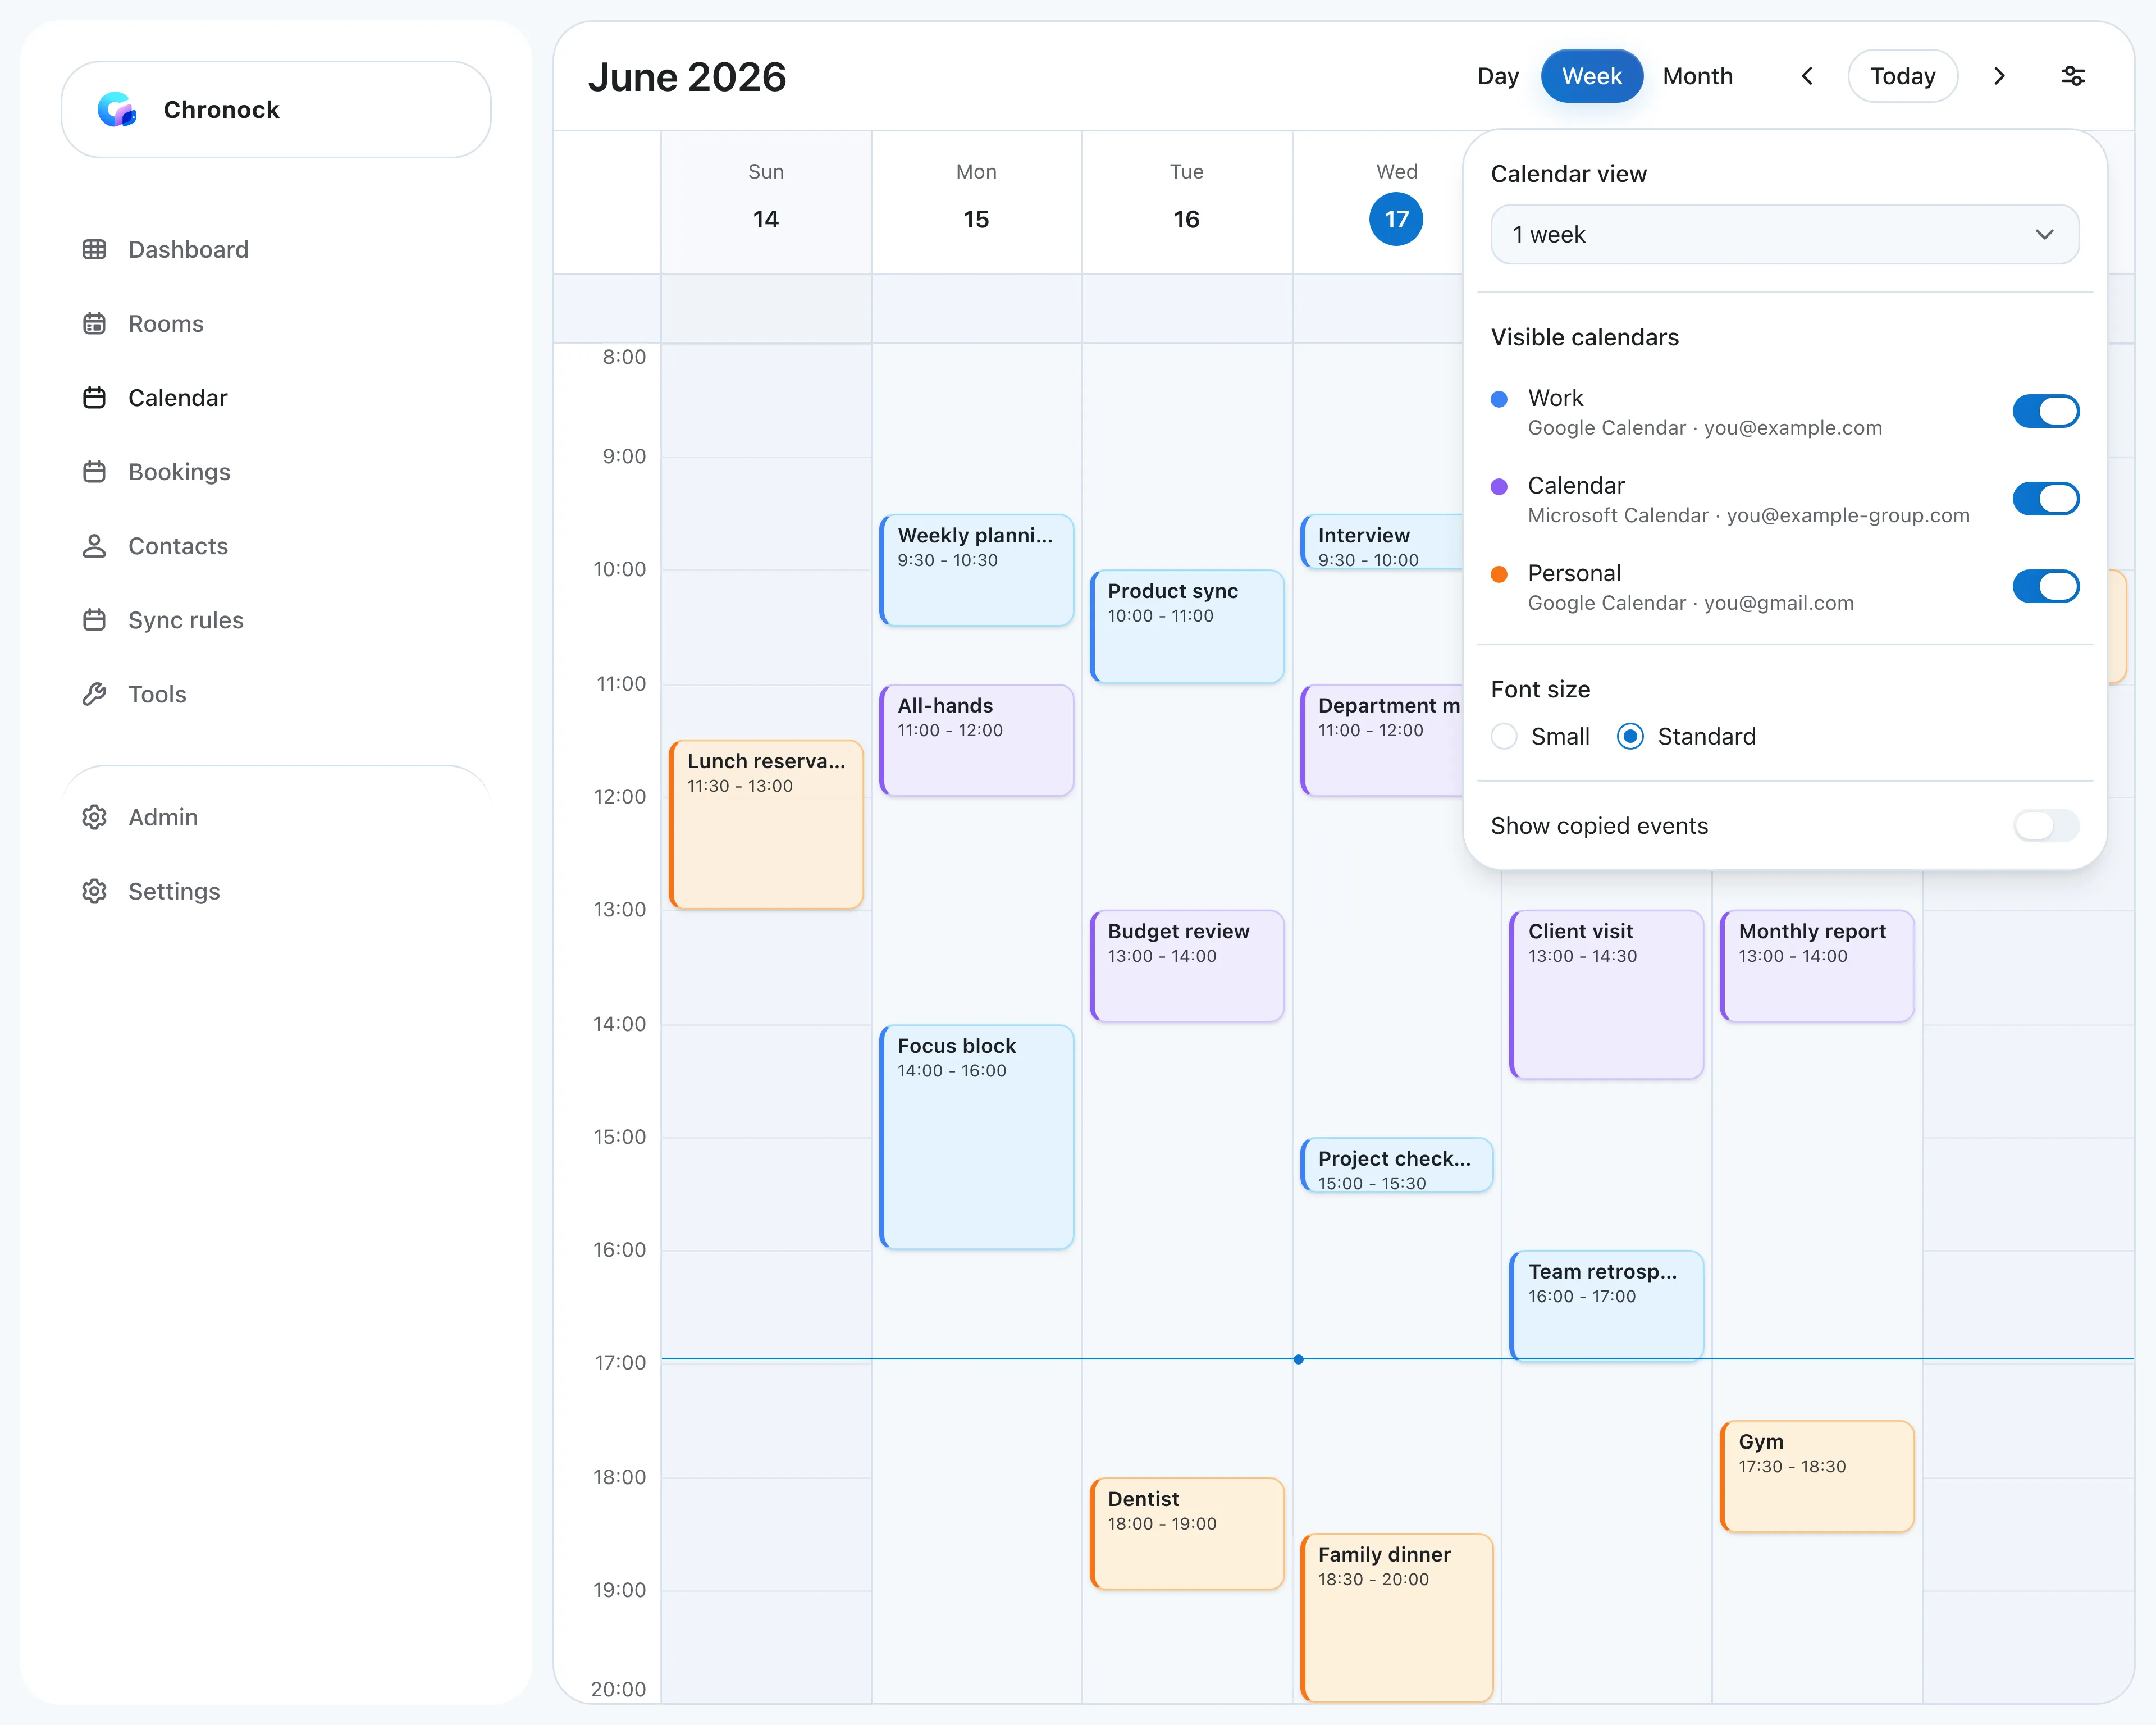
Task: Open the Gym event
Action: click(x=1816, y=1476)
